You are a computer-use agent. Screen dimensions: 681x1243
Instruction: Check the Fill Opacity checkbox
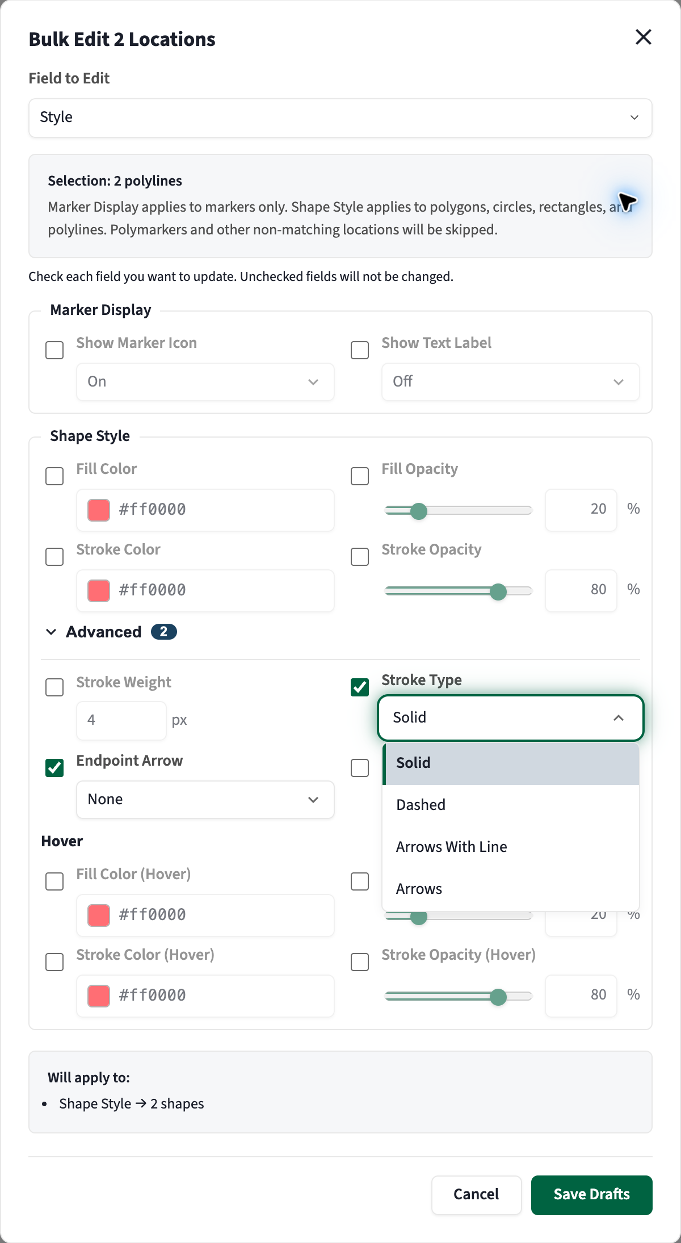[x=360, y=476]
